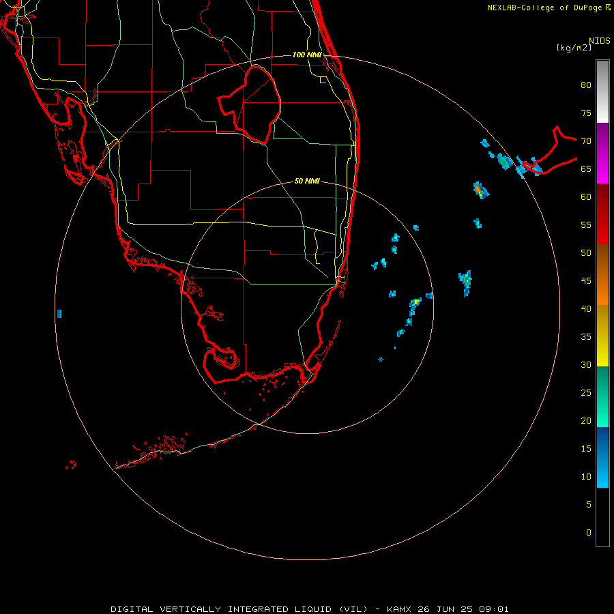Click the blue segment of the color bar

point(602,457)
